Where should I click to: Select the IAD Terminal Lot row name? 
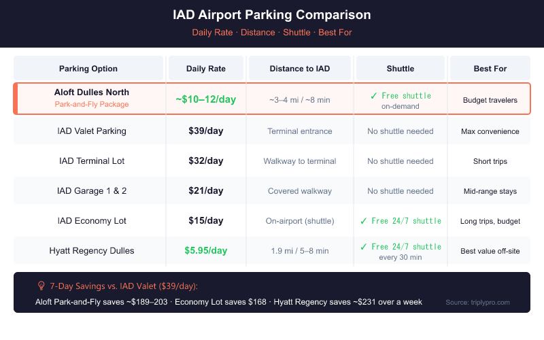coord(92,161)
